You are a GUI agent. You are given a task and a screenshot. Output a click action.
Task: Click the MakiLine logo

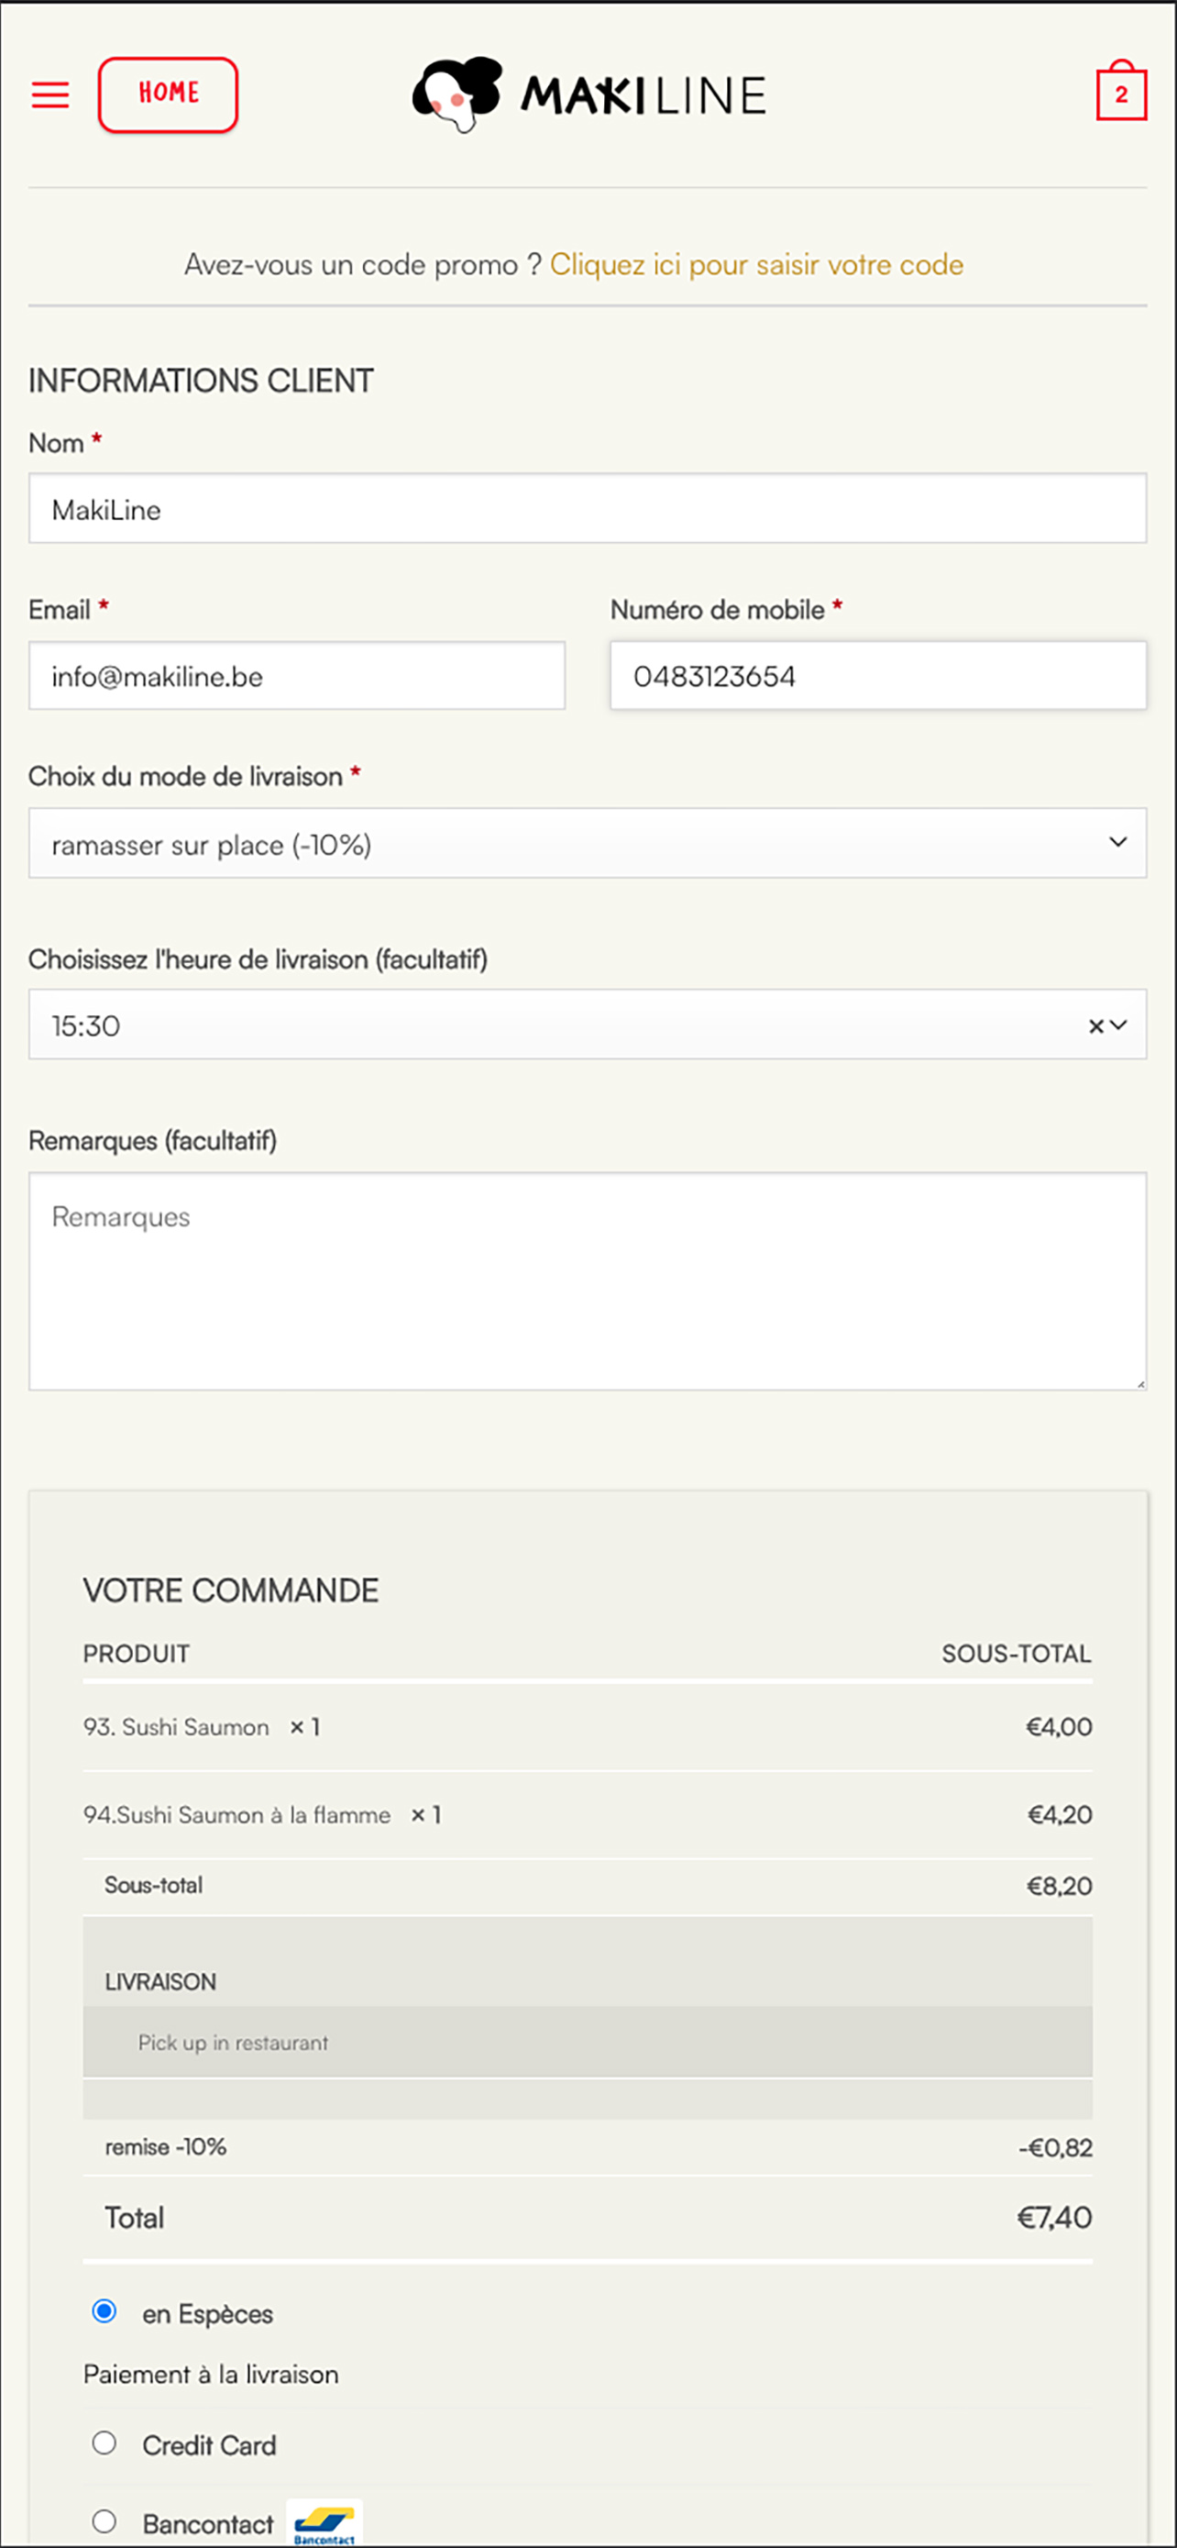pyautogui.click(x=589, y=95)
